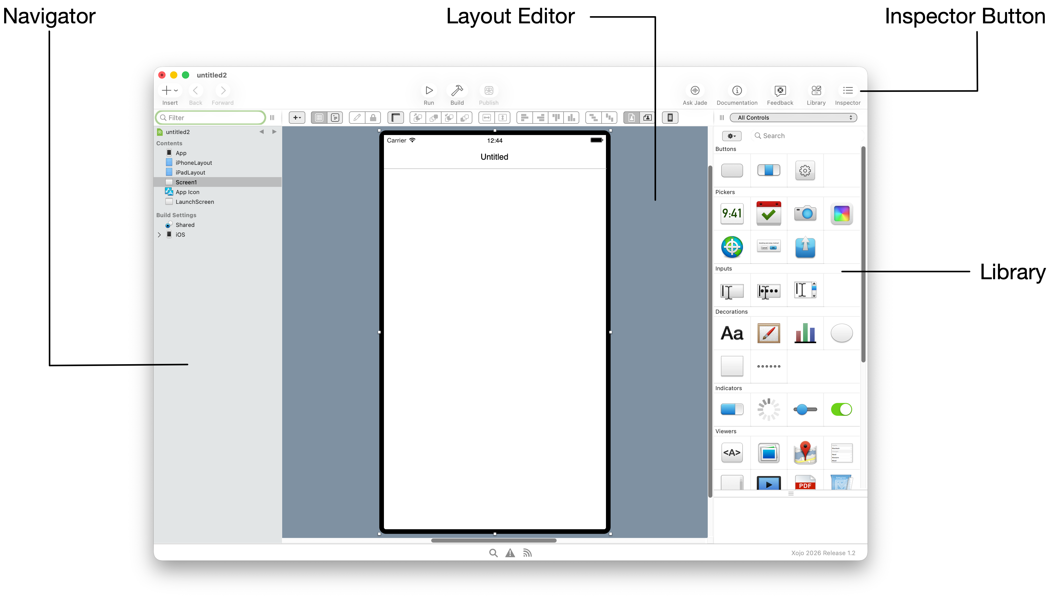Select the Date Picker control icon

pos(769,214)
